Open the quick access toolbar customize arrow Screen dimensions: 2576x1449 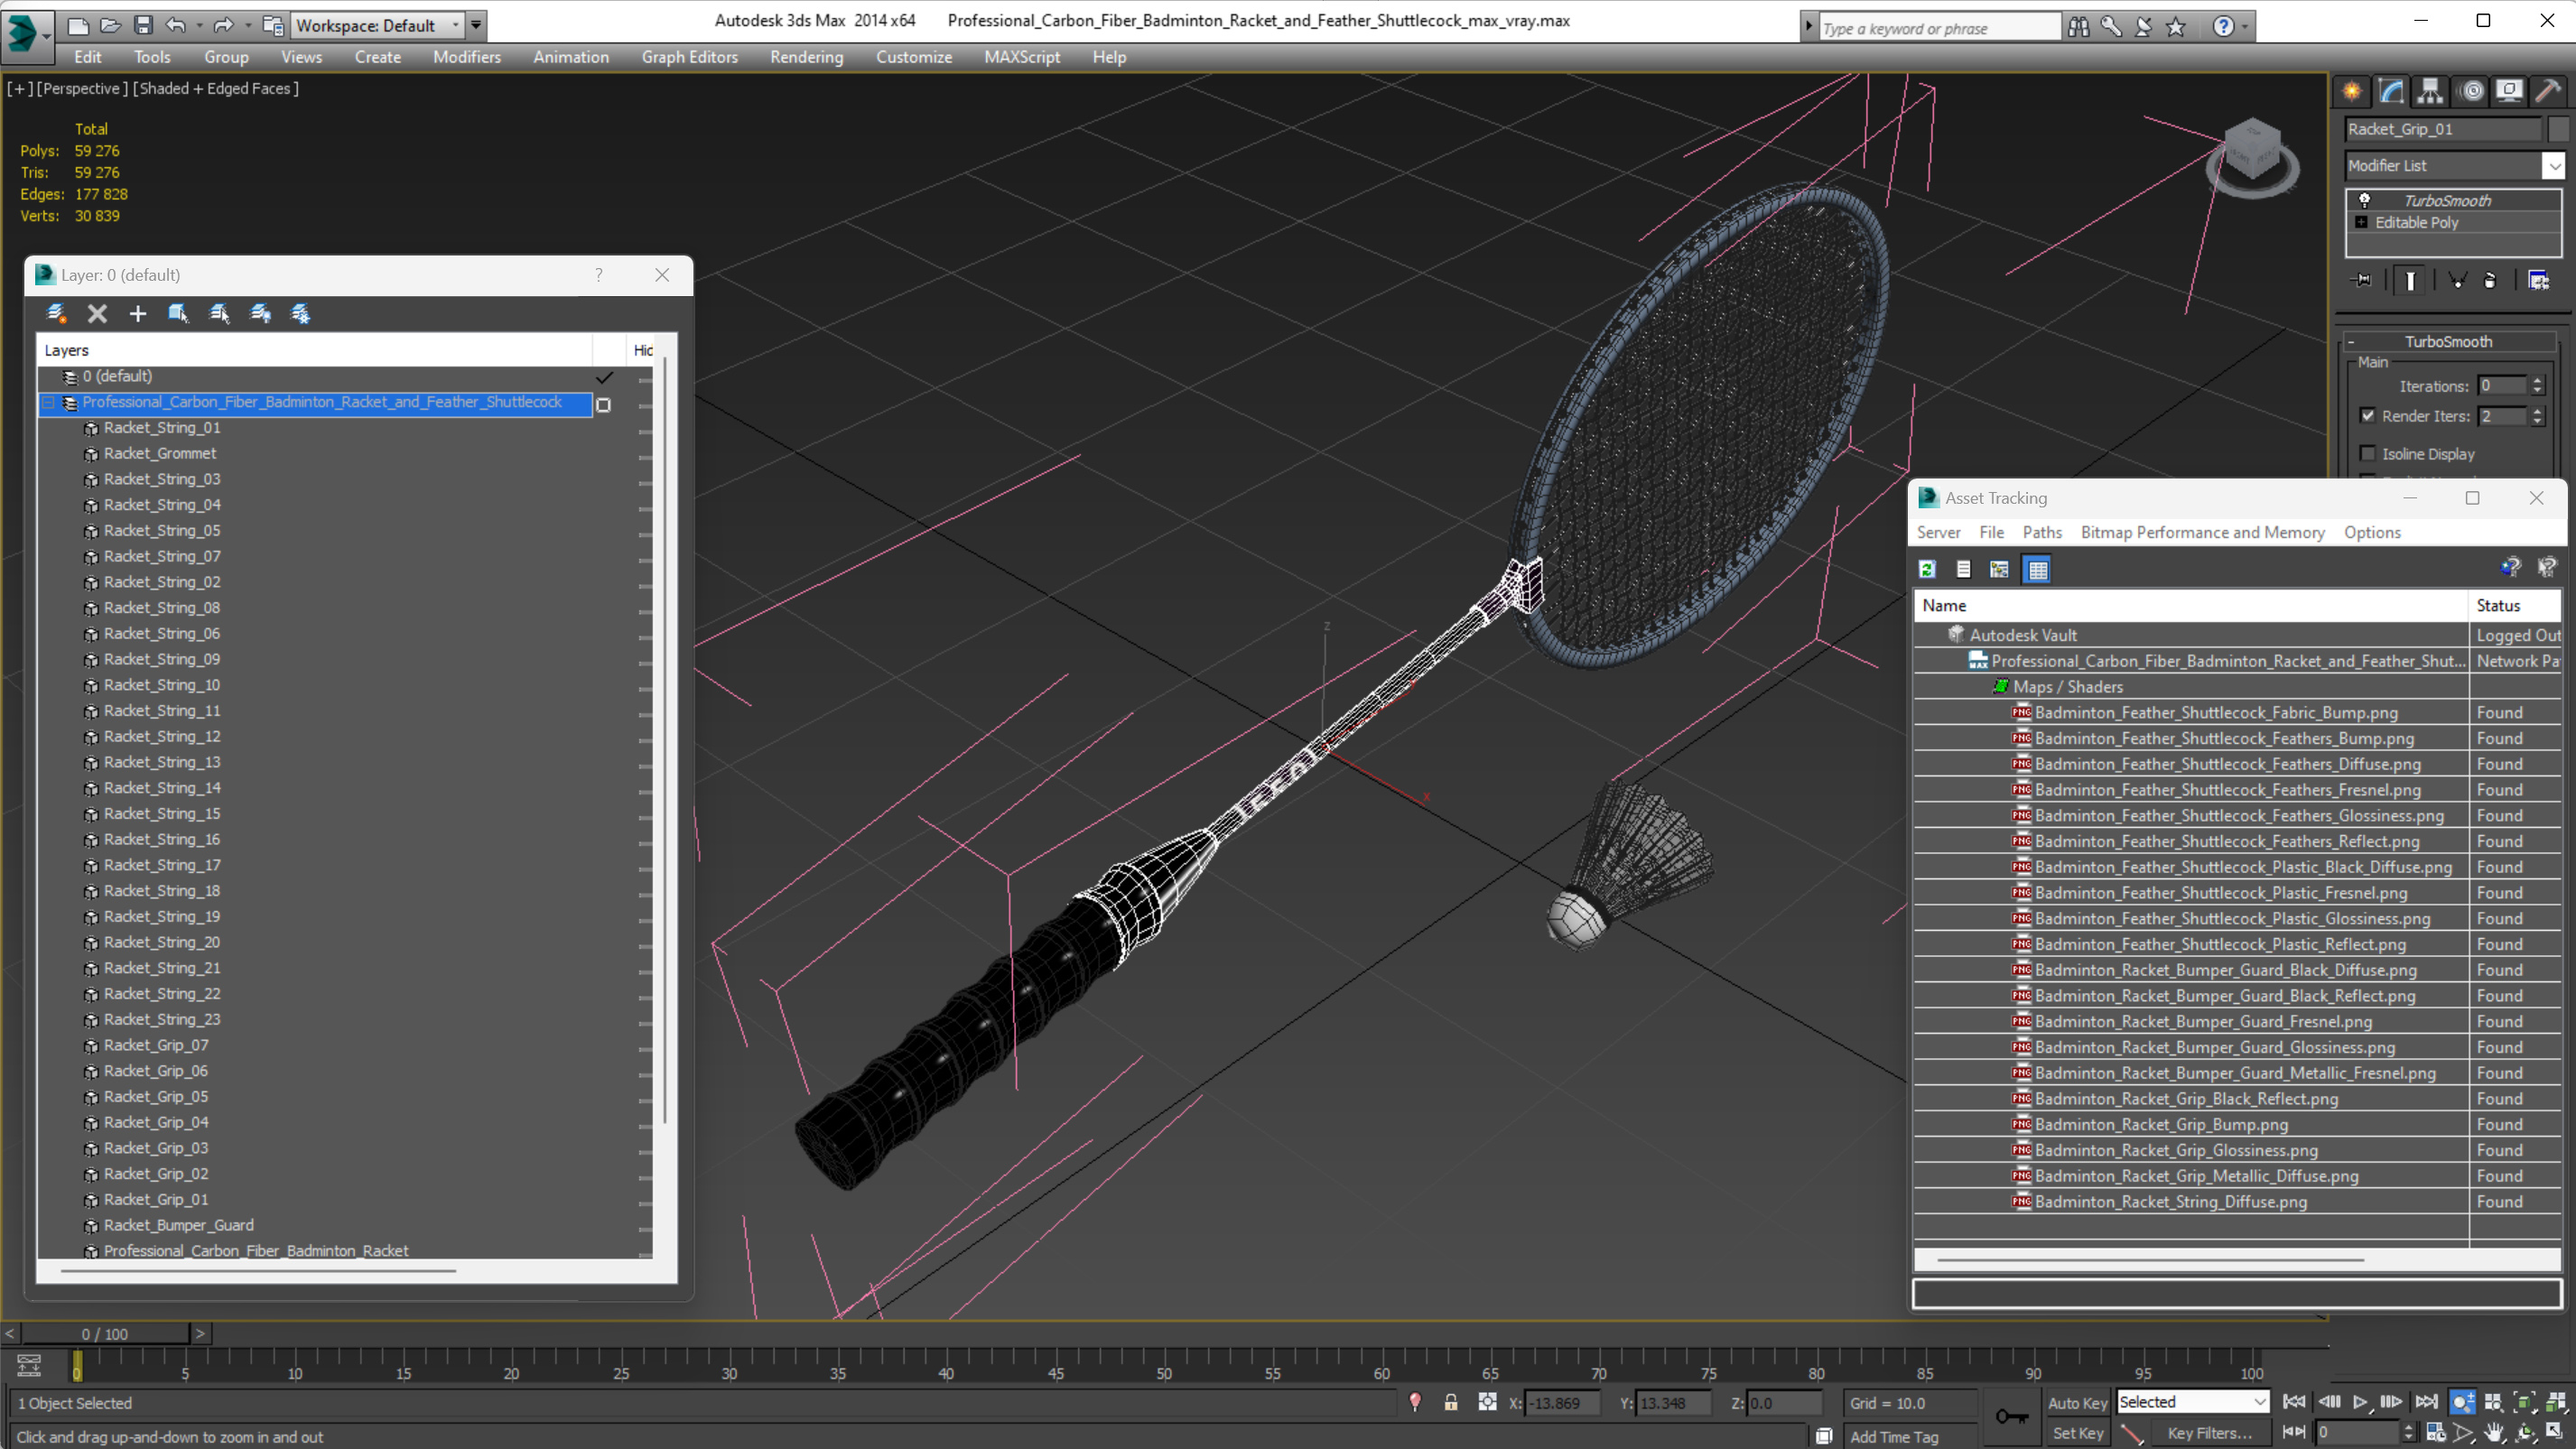pyautogui.click(x=477, y=26)
